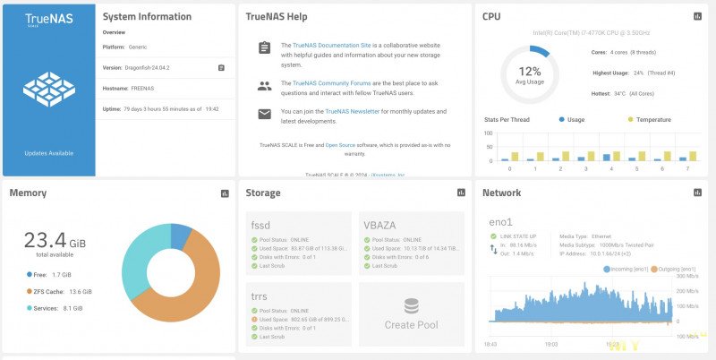The image size is (716, 360).
Task: Click the Open Source link
Action: (341, 144)
